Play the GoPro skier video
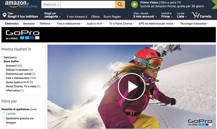 point(131,86)
